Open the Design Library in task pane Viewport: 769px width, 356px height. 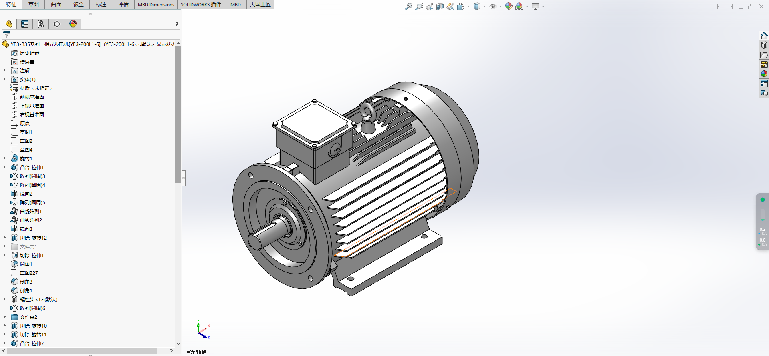pos(764,45)
